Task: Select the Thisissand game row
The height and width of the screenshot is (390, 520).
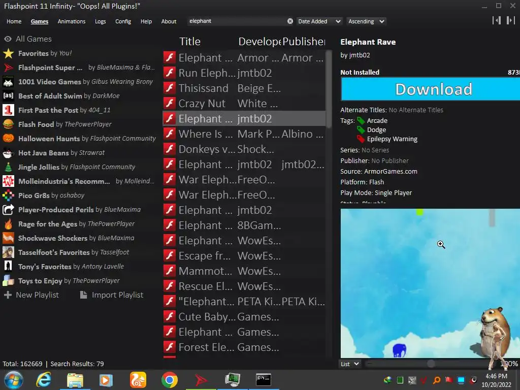Action: click(244, 88)
